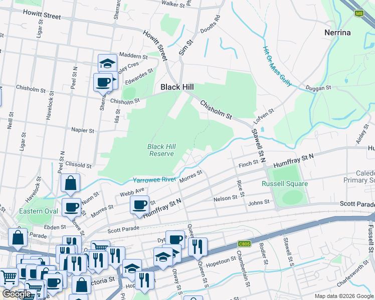Click the Hit Or Miss Gully label
The width and height of the screenshot is (375, 300).
(x=277, y=66)
